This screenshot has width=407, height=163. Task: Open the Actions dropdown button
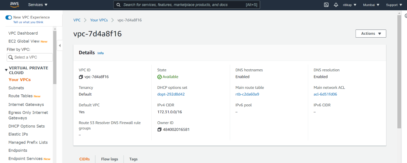tap(371, 34)
